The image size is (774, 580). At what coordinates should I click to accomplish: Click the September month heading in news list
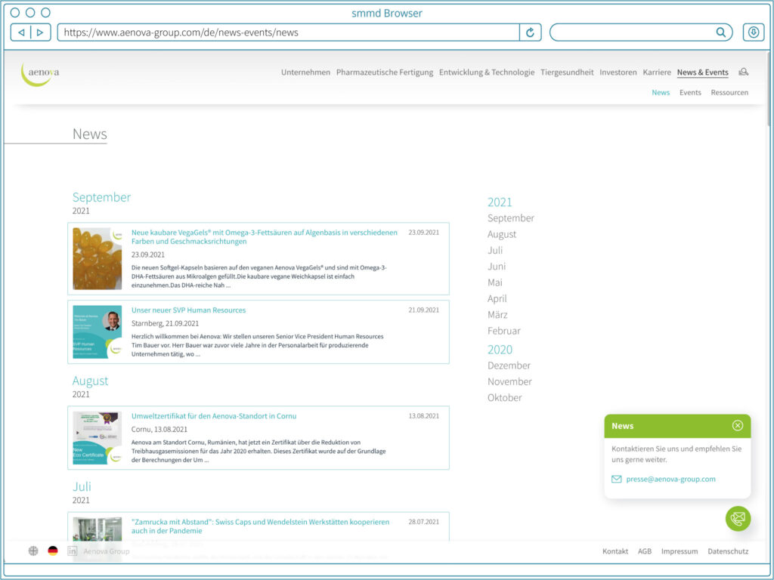point(102,197)
